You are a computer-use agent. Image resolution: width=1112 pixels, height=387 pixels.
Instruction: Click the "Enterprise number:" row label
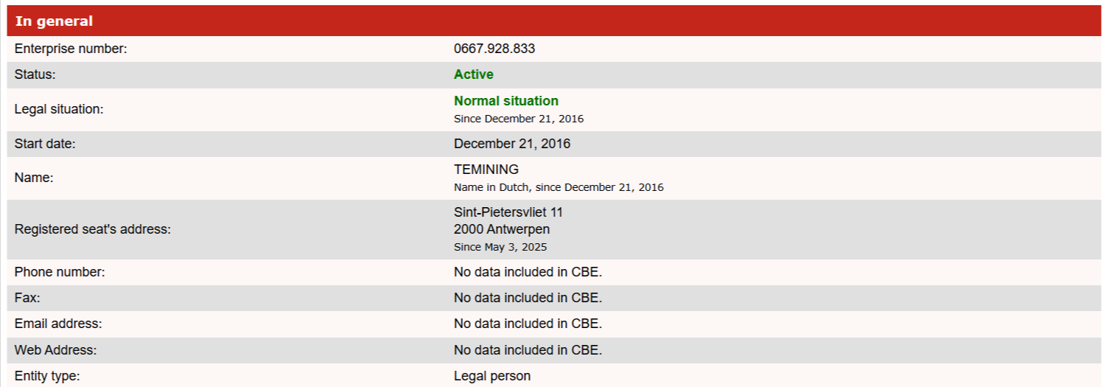tap(71, 49)
